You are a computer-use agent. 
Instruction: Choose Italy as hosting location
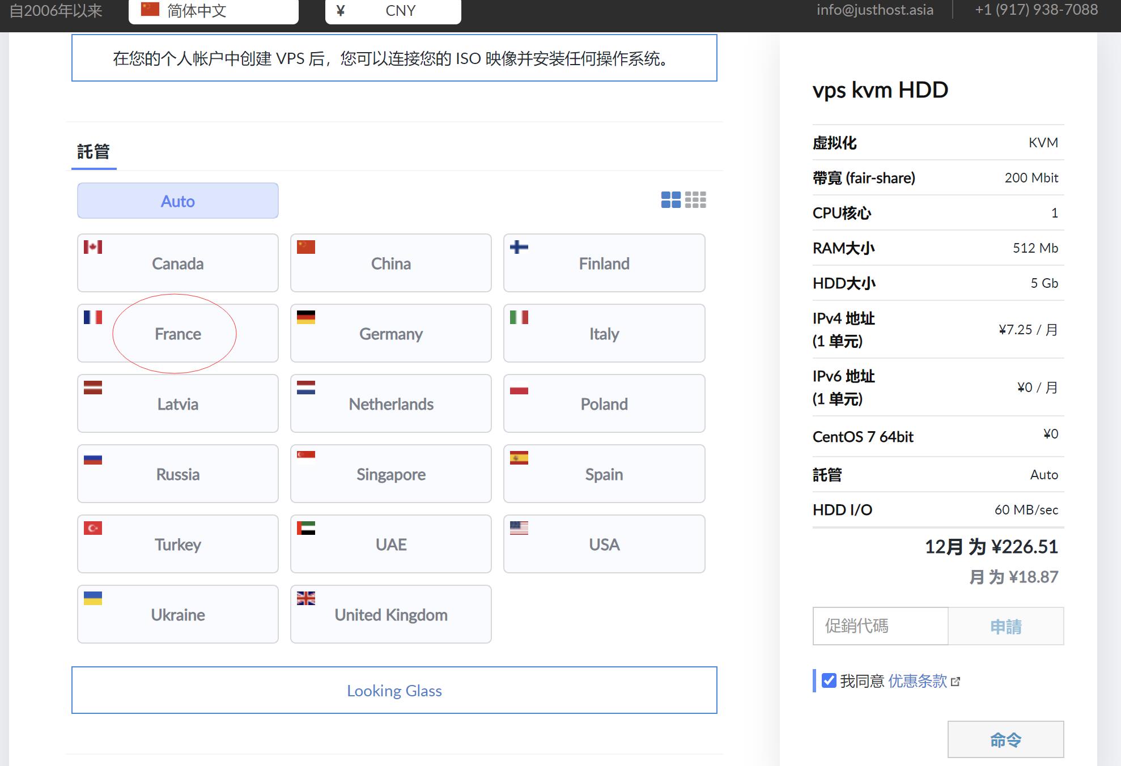tap(604, 333)
